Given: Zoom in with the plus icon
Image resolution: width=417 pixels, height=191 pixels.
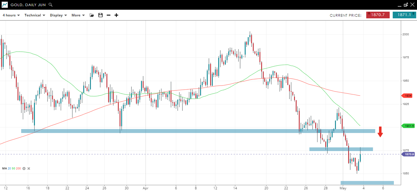Looking at the screenshot, I should click(x=116, y=15).
